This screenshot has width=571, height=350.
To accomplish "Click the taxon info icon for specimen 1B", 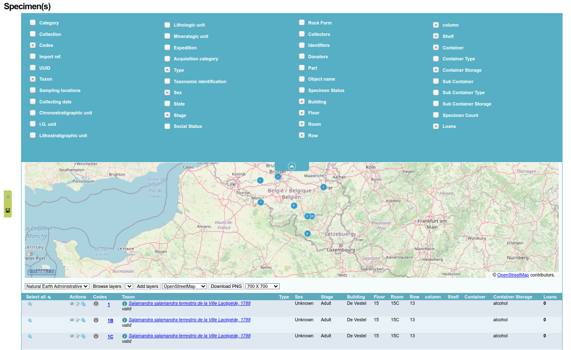I will pyautogui.click(x=125, y=320).
